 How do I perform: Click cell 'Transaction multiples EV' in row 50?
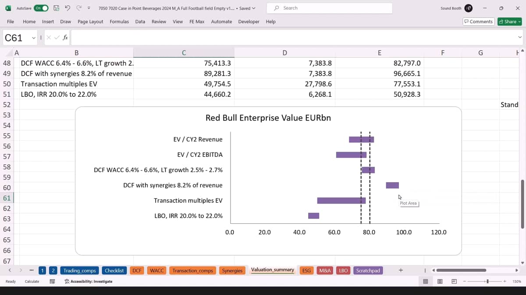(59, 84)
